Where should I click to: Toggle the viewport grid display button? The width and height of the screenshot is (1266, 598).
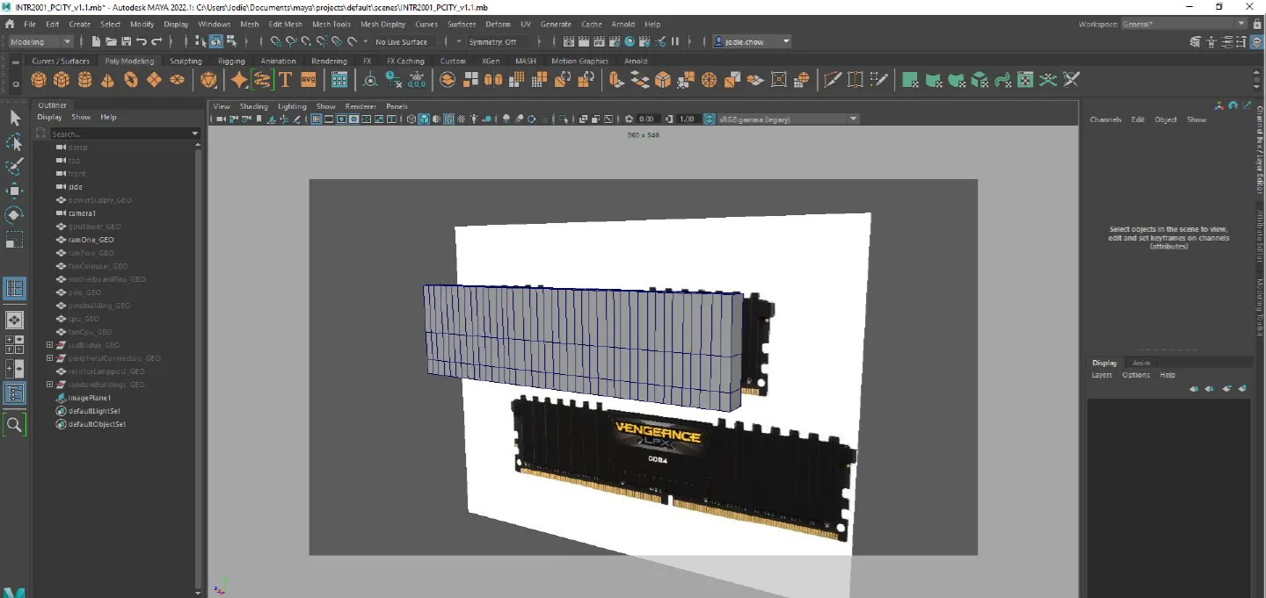click(316, 119)
